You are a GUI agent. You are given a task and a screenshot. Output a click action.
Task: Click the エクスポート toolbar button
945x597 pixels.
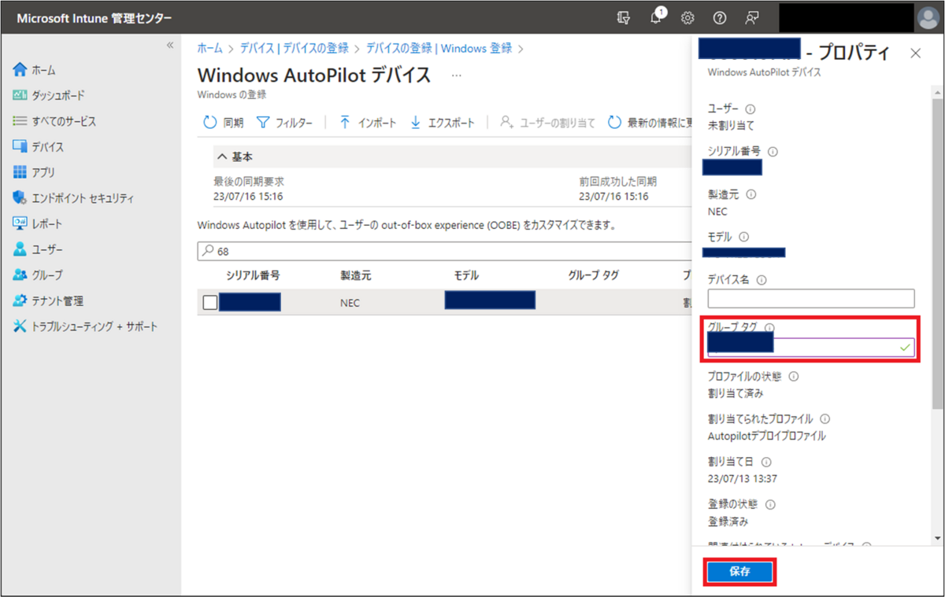coord(443,123)
